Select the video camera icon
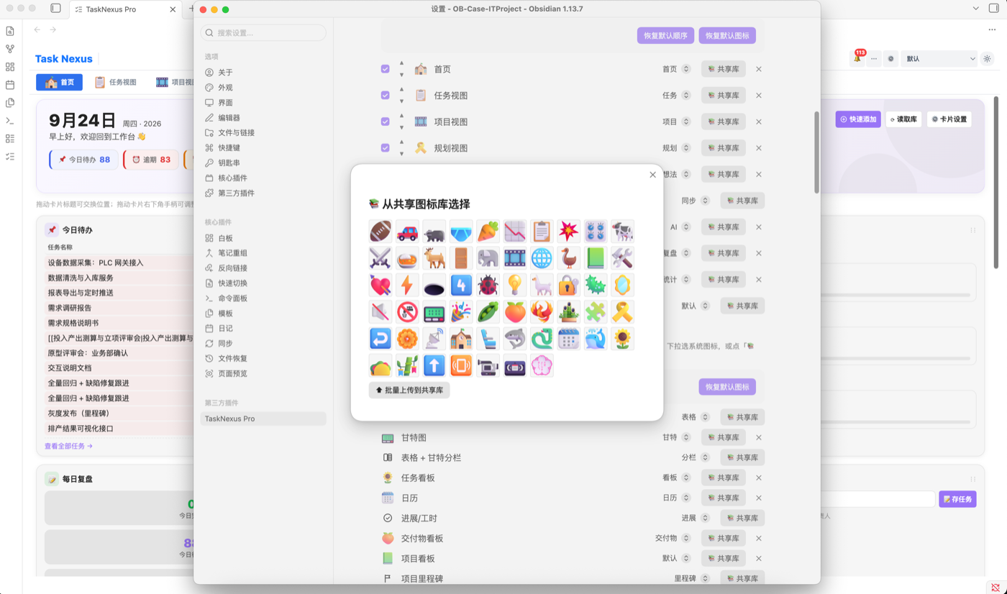The height and width of the screenshot is (594, 1007). [488, 365]
